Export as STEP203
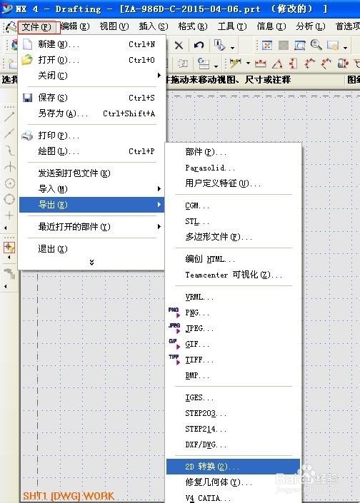The image size is (360, 503). pos(234,413)
